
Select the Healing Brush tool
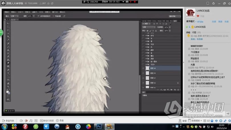(8, 43)
